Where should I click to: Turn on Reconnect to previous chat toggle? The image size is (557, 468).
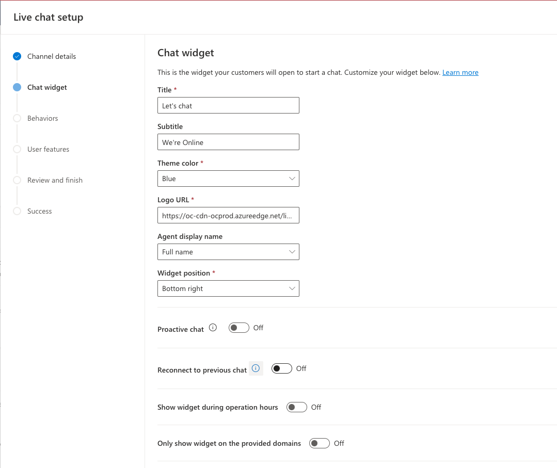click(282, 368)
